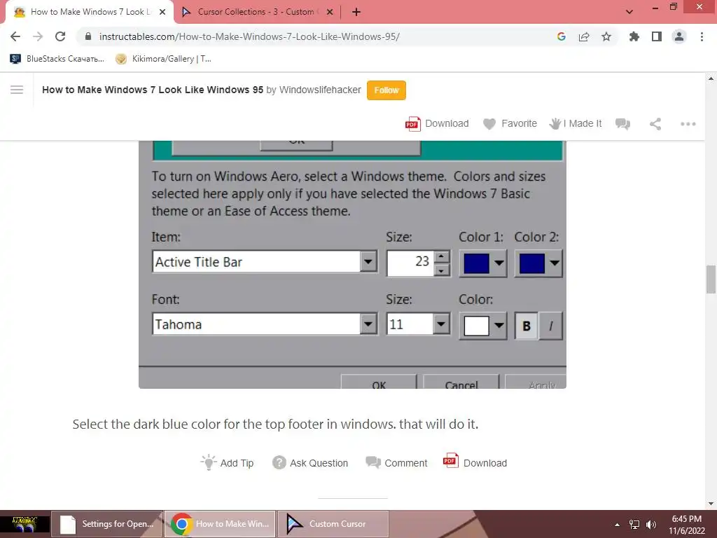The height and width of the screenshot is (538, 717).
Task: Click the address bar URL
Action: pyautogui.click(x=249, y=36)
